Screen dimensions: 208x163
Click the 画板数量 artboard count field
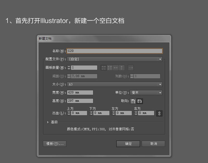[x=84, y=68]
